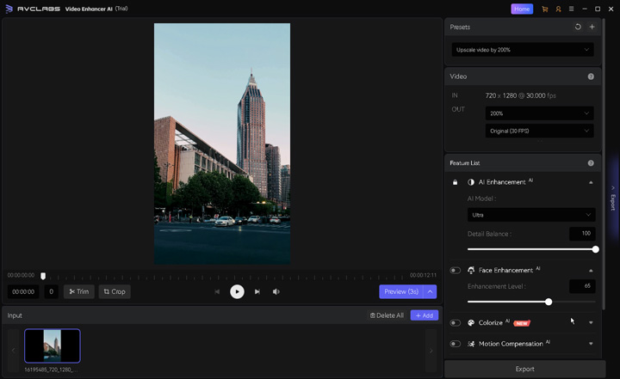
Task: Click the Motion Compensation icon
Action: tap(470, 344)
